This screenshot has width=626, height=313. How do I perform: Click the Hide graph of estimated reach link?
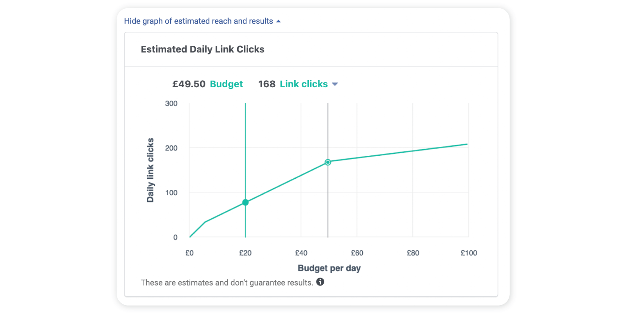198,21
